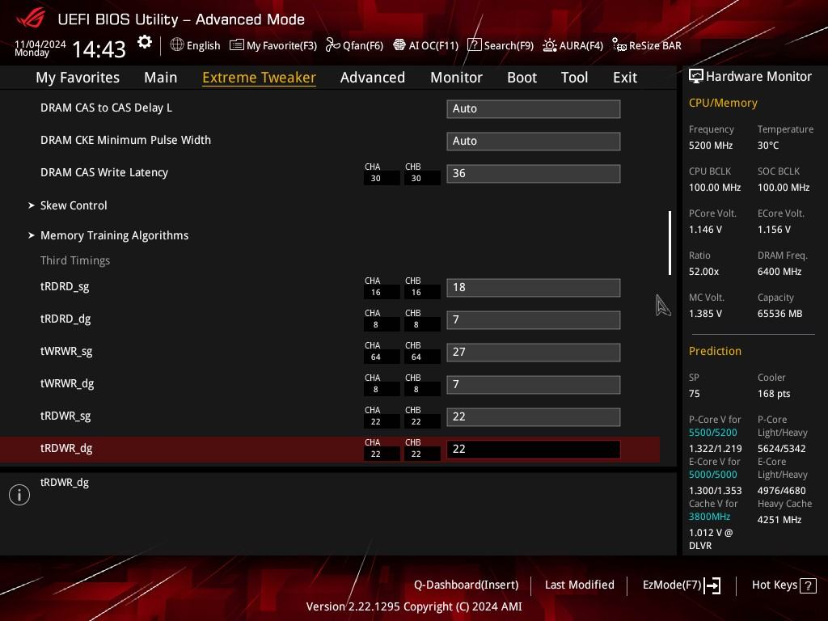Click the Hardware Monitor screen icon
This screenshot has height=621, width=828.
pos(696,77)
